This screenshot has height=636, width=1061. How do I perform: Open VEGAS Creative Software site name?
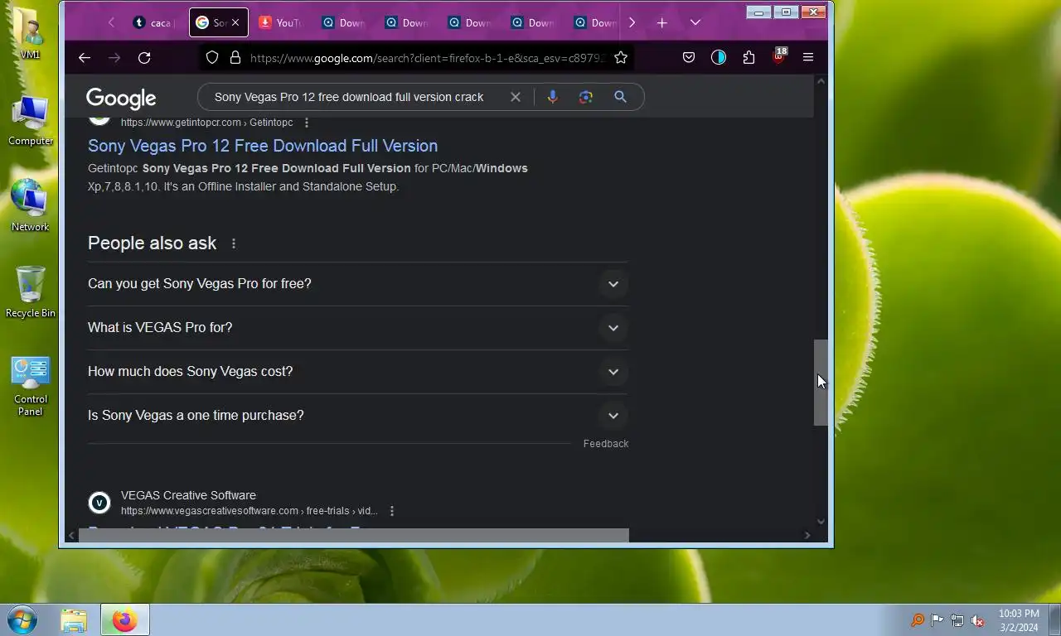point(188,495)
